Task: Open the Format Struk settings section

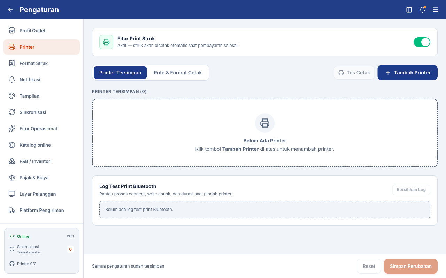Action: tap(42, 63)
